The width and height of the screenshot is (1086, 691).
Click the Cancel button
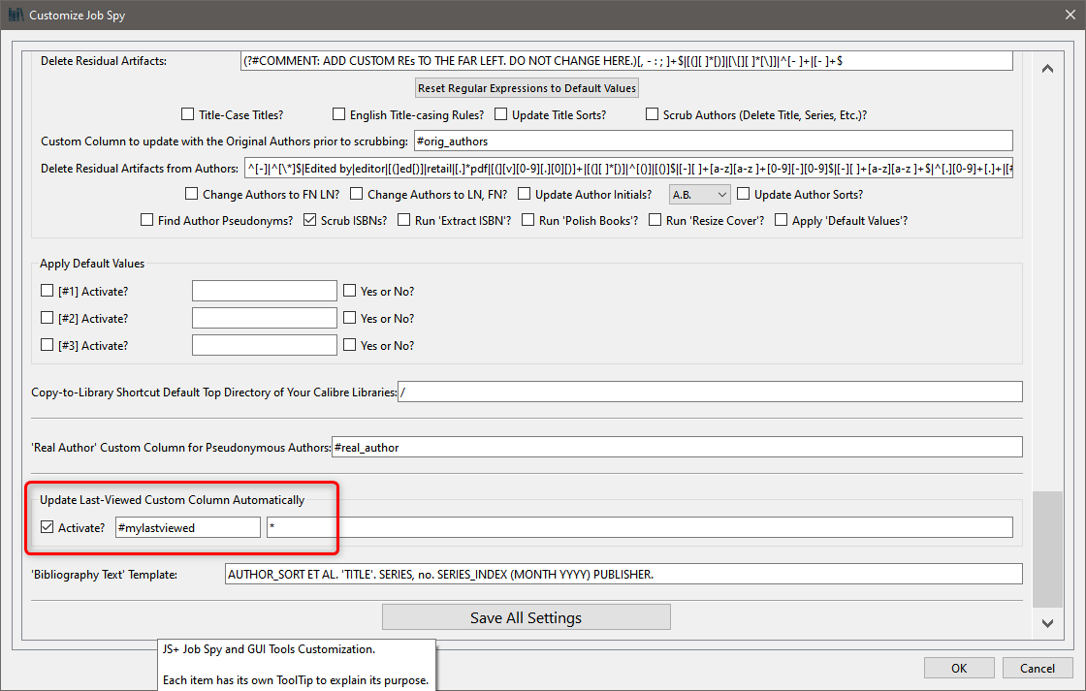point(1038,668)
